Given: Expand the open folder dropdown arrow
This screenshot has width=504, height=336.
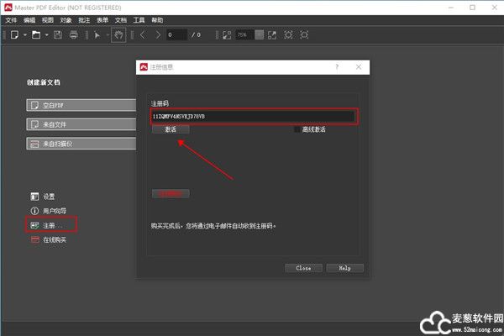Looking at the screenshot, I should [45, 34].
